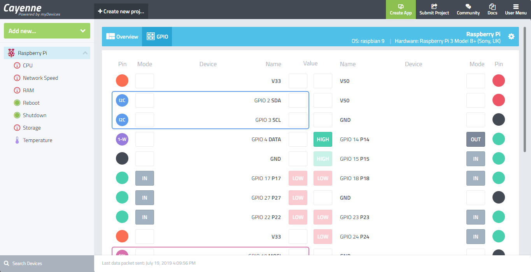Open the device settings gear icon
Image resolution: width=531 pixels, height=272 pixels.
point(511,36)
